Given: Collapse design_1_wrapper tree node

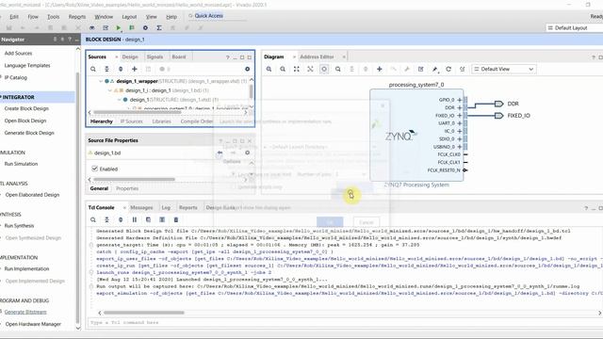Looking at the screenshot, I should tap(101, 82).
